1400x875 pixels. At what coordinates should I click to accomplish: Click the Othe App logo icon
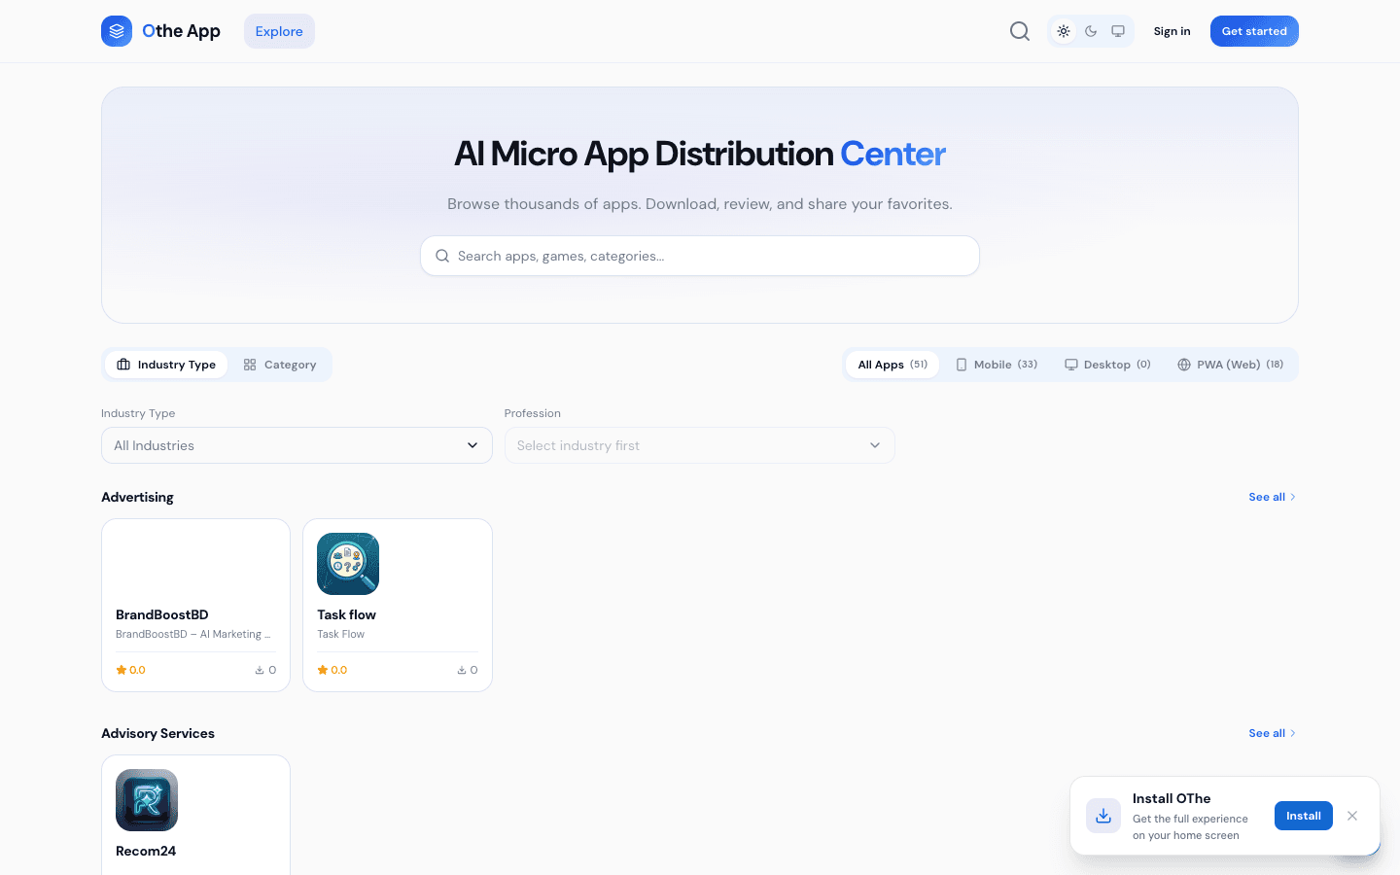coord(117,31)
